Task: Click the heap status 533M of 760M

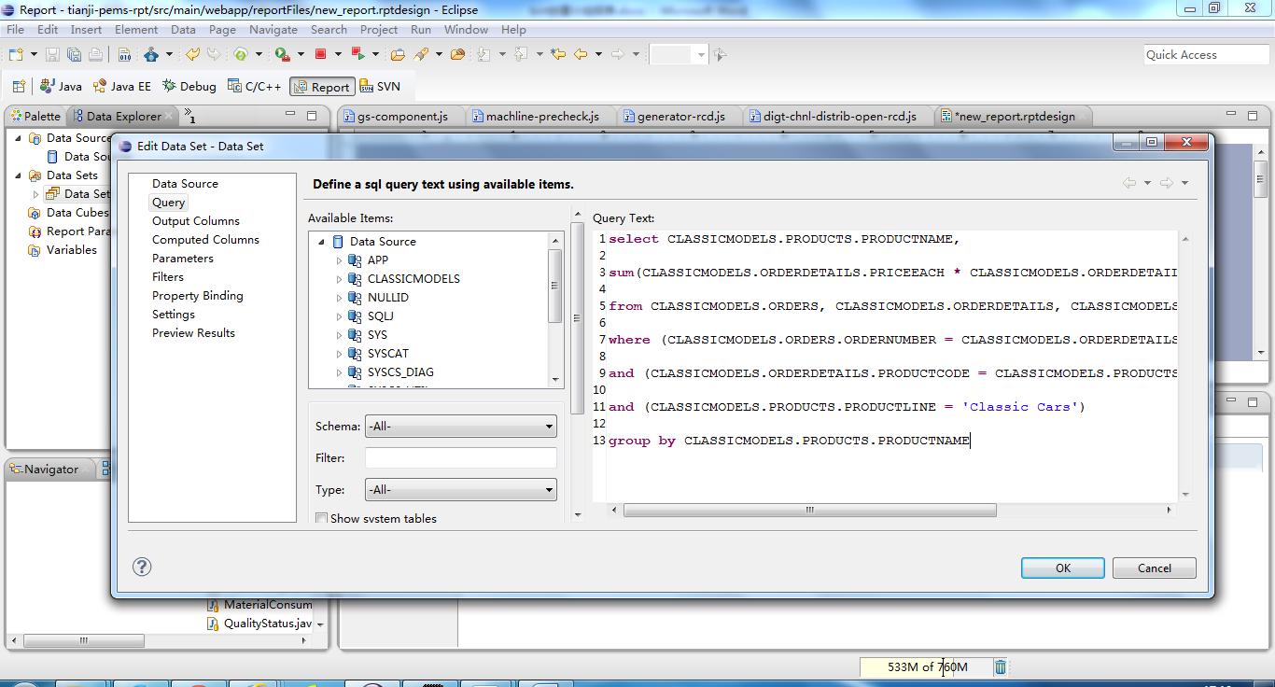Action: pyautogui.click(x=927, y=666)
